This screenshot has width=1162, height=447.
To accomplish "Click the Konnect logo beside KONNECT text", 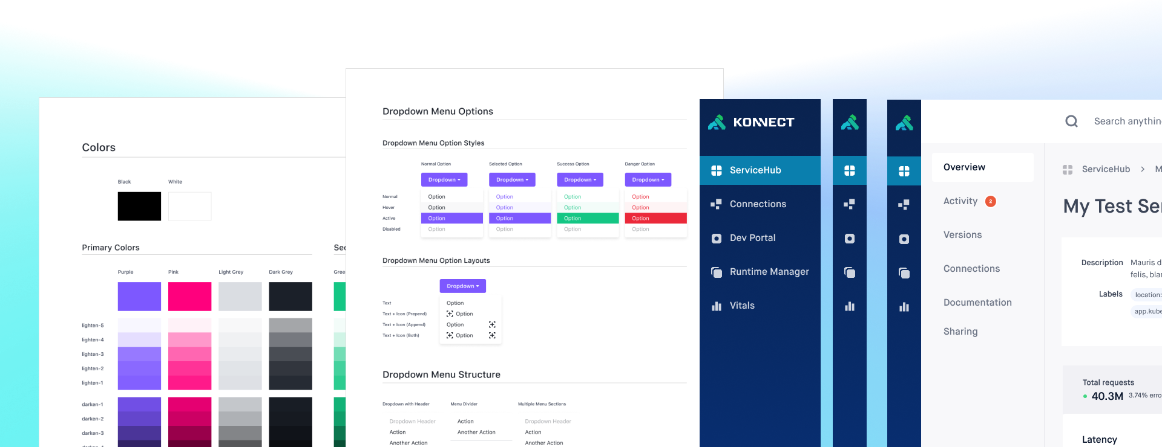I will coord(717,122).
